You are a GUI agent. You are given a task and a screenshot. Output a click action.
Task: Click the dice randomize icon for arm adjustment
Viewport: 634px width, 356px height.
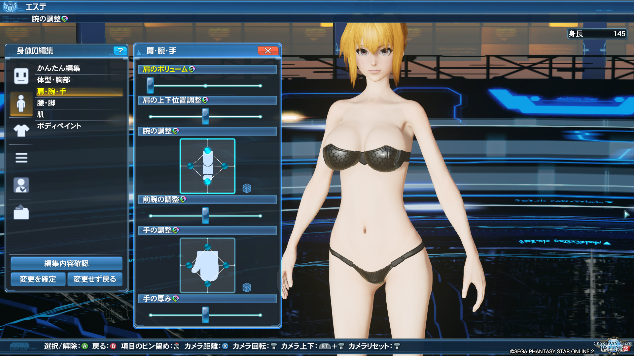tap(247, 188)
